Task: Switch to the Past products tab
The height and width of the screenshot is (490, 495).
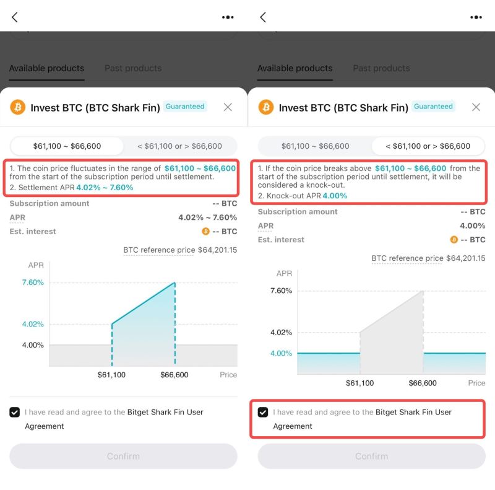Action: pos(132,68)
